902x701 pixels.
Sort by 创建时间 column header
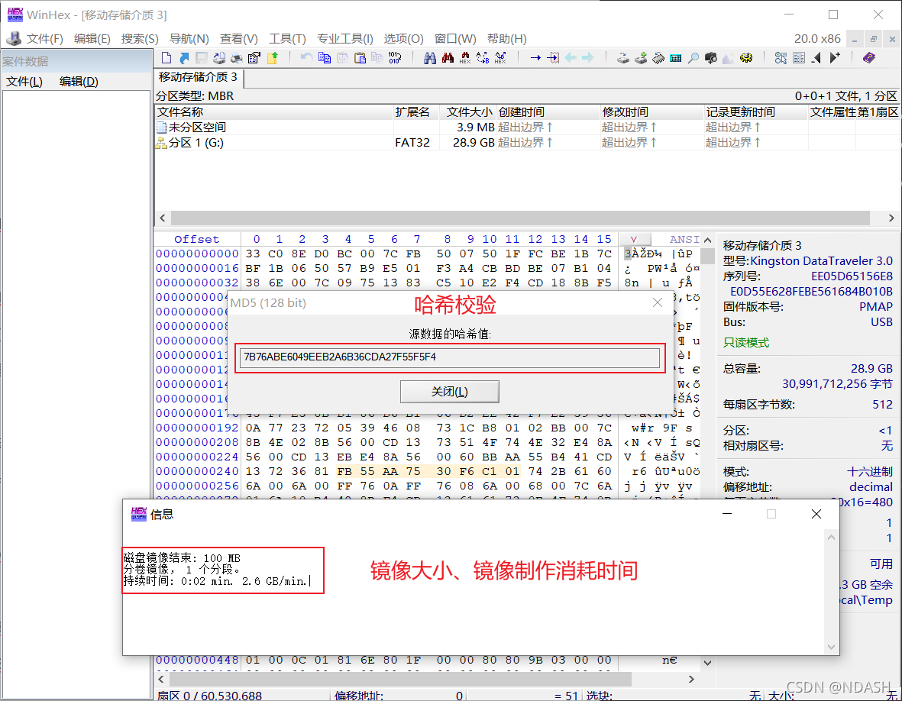pos(548,112)
